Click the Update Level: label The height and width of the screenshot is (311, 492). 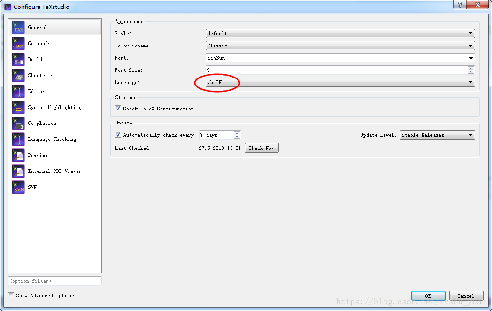click(378, 135)
